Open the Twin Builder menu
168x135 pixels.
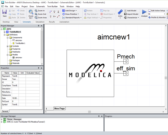click(x=52, y=6)
